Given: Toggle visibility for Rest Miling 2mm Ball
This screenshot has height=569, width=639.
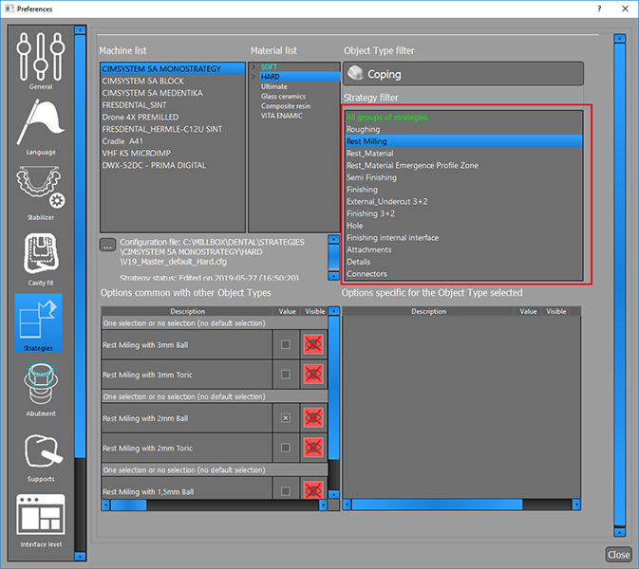Looking at the screenshot, I should pyautogui.click(x=313, y=418).
